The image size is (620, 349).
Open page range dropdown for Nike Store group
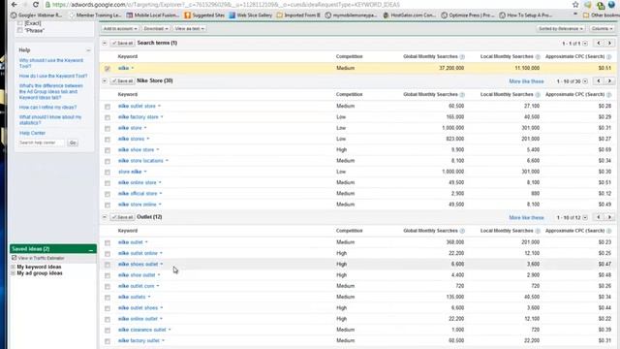585,81
